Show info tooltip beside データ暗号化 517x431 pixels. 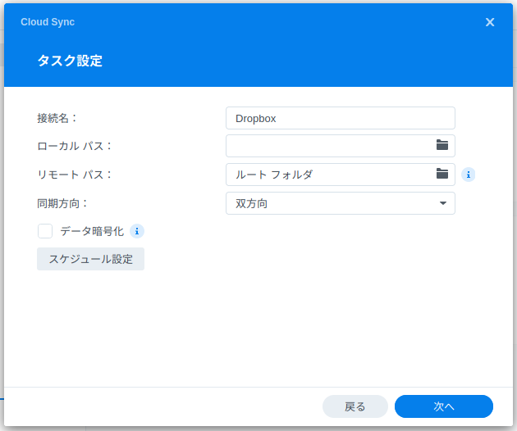tap(137, 231)
